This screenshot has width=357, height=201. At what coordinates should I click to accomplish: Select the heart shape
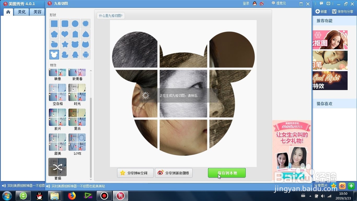tap(65, 34)
